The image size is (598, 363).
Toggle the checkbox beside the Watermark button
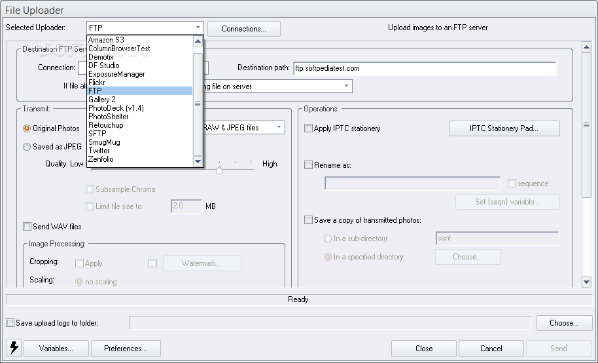152,263
